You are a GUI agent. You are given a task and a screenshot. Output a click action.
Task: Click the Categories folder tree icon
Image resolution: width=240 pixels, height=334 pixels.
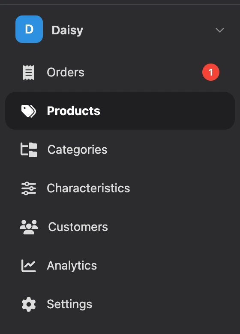[29, 150]
